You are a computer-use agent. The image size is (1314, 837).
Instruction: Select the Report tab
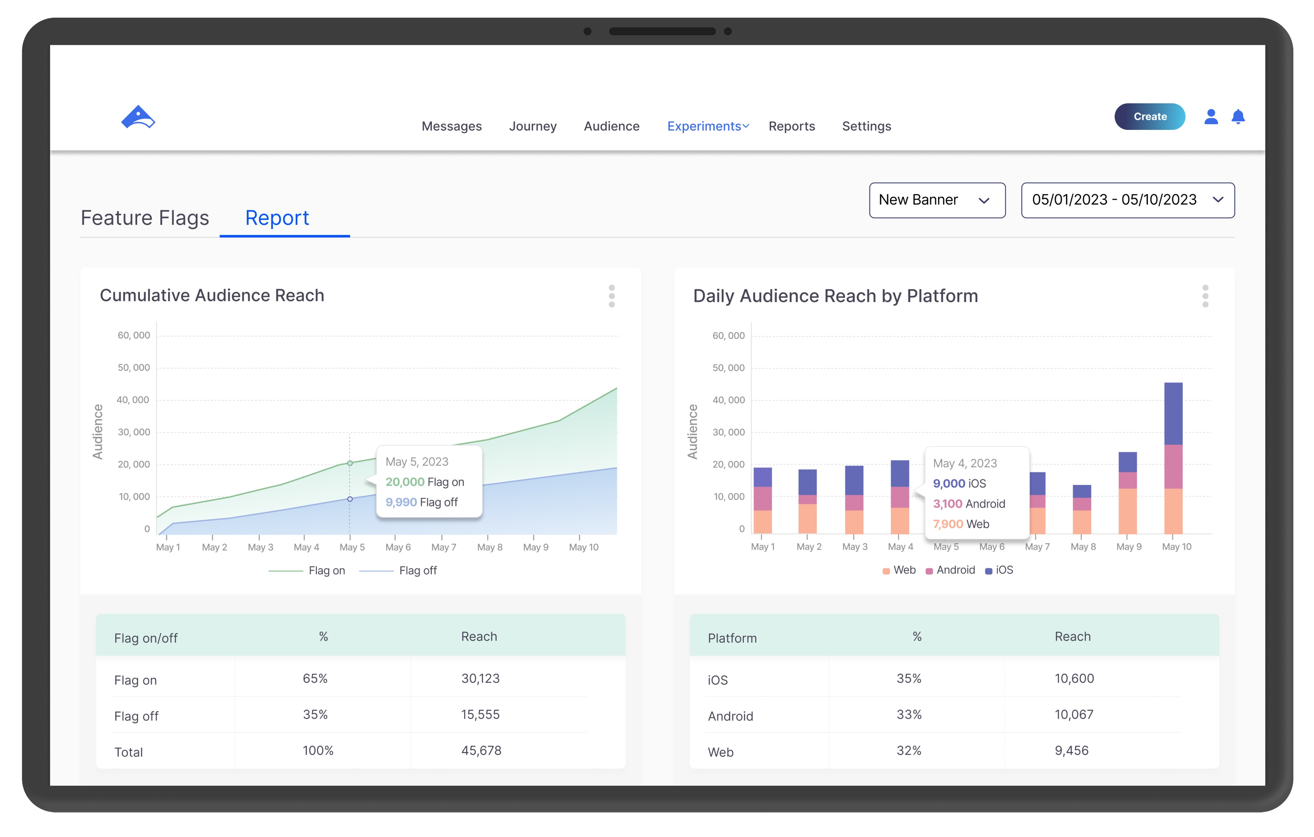click(x=277, y=218)
